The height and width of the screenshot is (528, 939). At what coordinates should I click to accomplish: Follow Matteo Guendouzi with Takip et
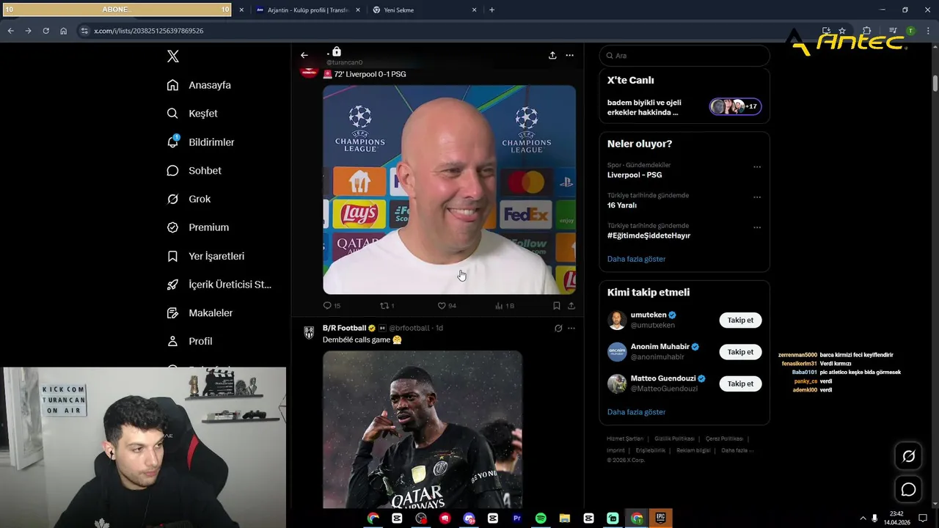click(740, 384)
